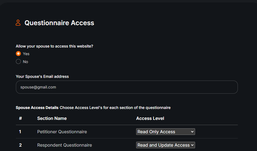Click the "Yes" option label
This screenshot has width=257, height=151.
(26, 54)
